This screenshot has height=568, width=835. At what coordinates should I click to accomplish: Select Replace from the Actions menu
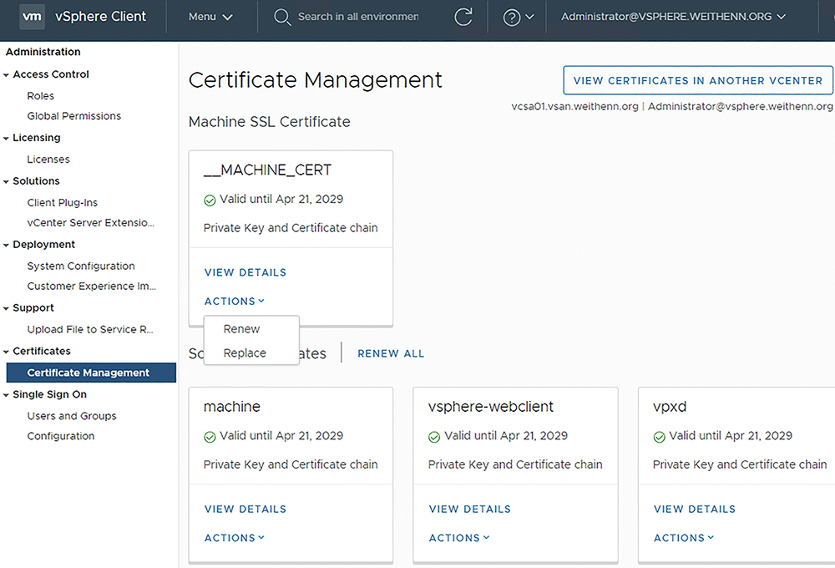click(x=245, y=352)
